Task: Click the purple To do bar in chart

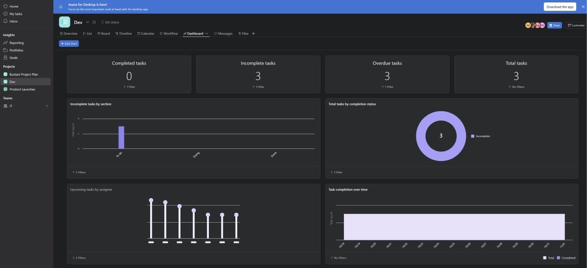Action: 121,137
